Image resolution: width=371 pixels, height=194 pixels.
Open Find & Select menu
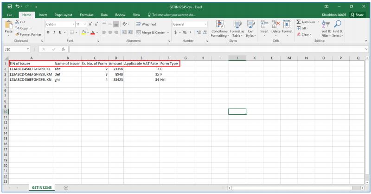[x=338, y=29]
